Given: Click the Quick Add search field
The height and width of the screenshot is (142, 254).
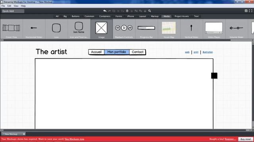Looking at the screenshot, I should (x=13, y=11).
